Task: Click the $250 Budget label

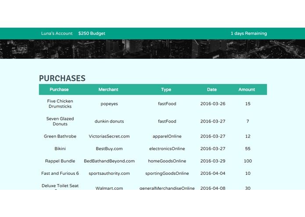Action: coord(92,33)
